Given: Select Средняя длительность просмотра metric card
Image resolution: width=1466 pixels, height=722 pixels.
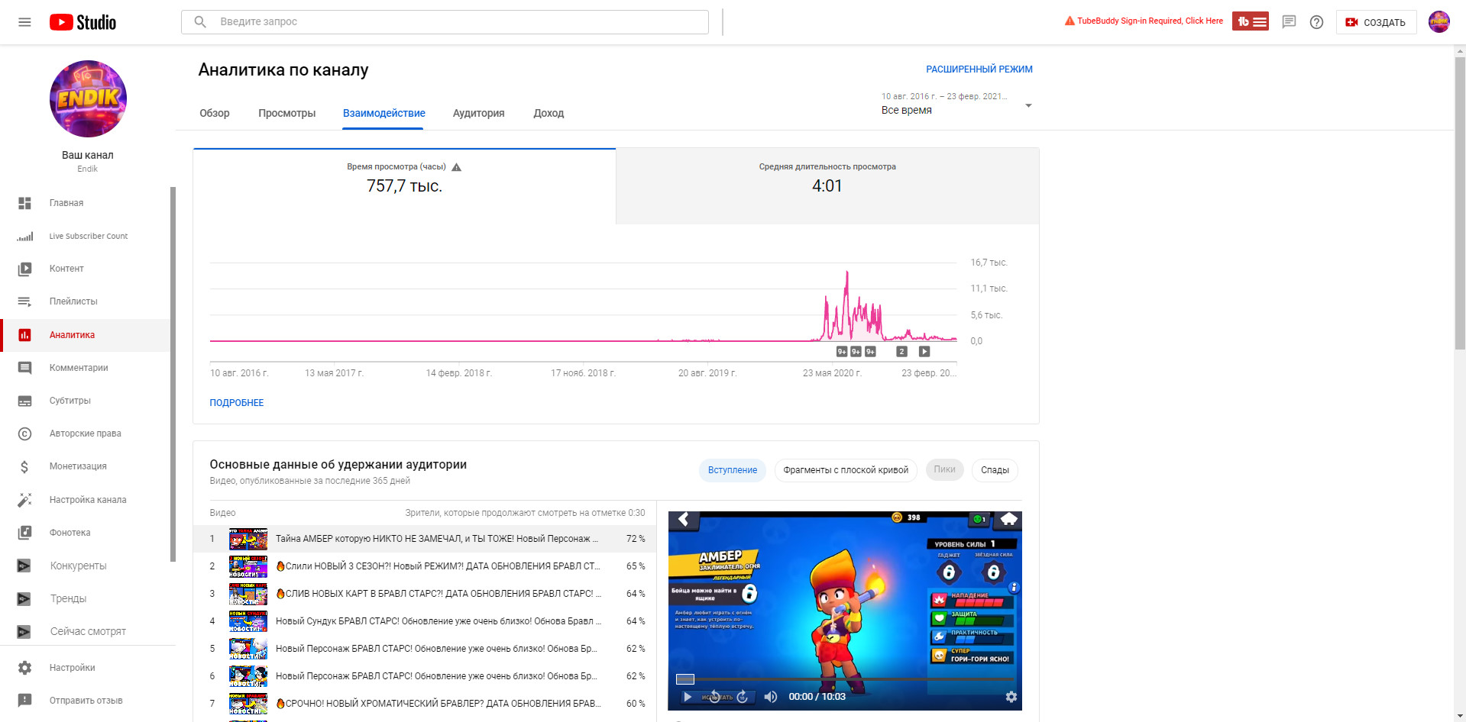Looking at the screenshot, I should click(x=827, y=186).
